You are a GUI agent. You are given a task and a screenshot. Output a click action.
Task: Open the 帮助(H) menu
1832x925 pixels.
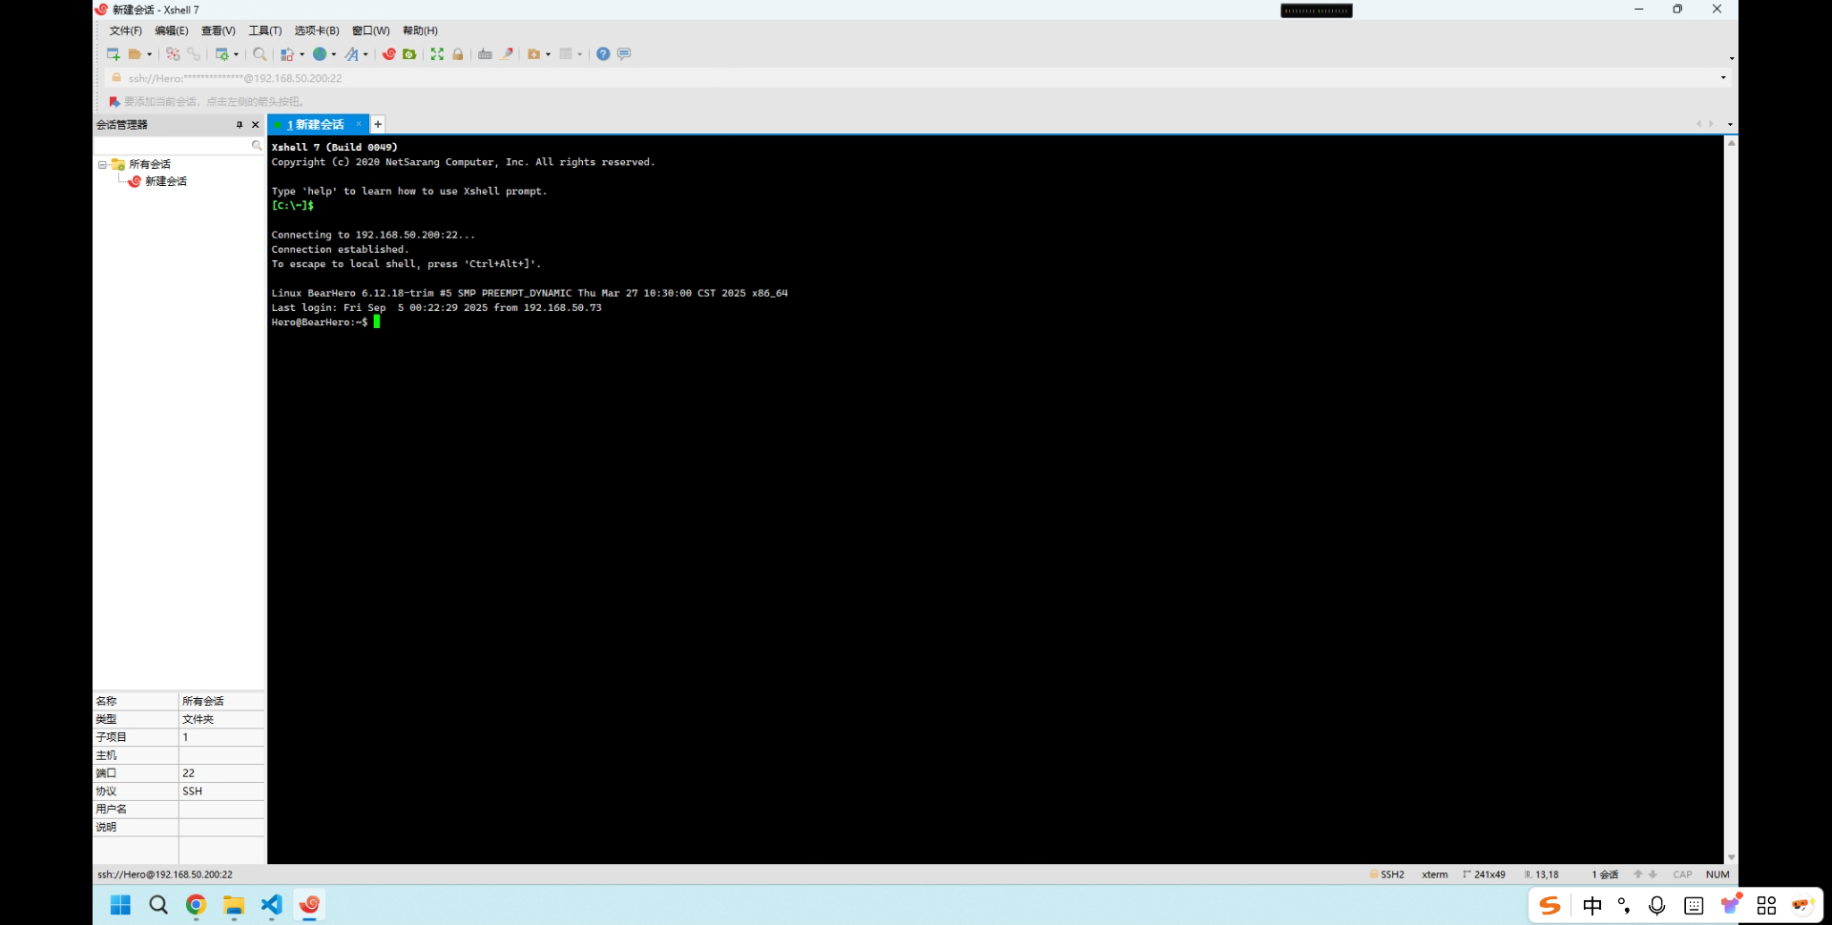(420, 31)
